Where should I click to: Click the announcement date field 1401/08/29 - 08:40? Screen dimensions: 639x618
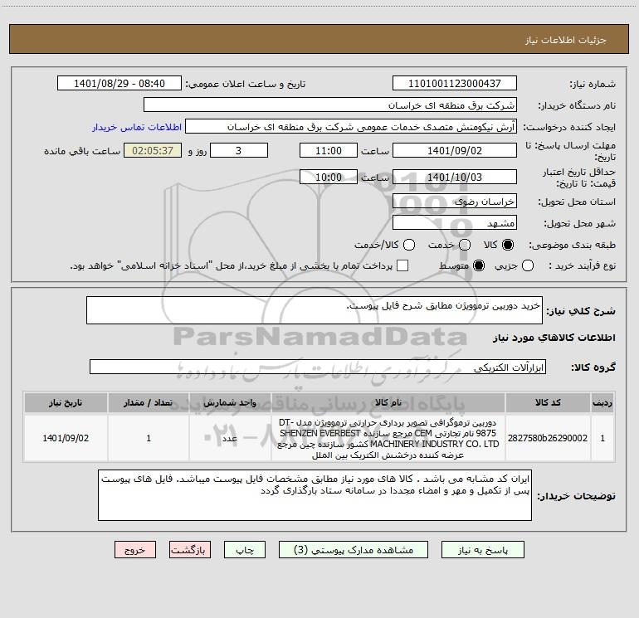120,83
